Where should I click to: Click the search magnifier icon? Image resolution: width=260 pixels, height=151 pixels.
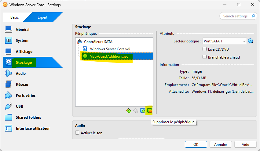[x=253, y=16]
